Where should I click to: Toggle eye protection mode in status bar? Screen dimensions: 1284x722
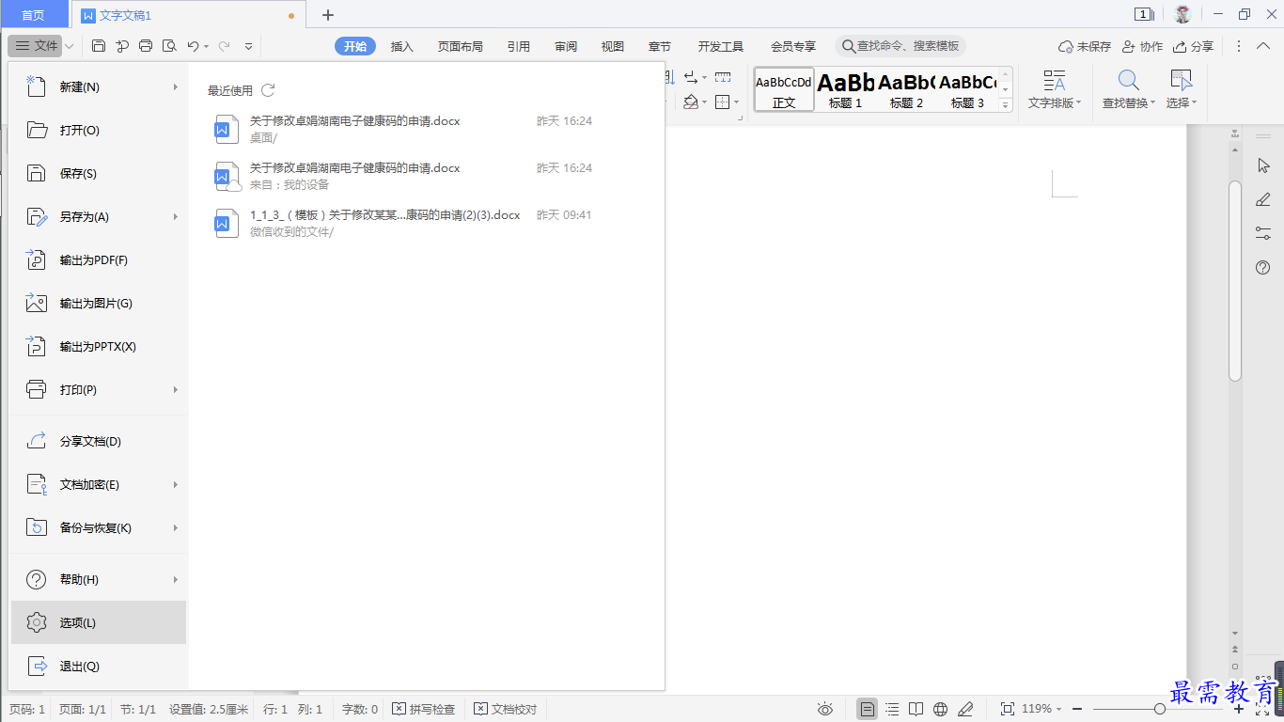(825, 709)
